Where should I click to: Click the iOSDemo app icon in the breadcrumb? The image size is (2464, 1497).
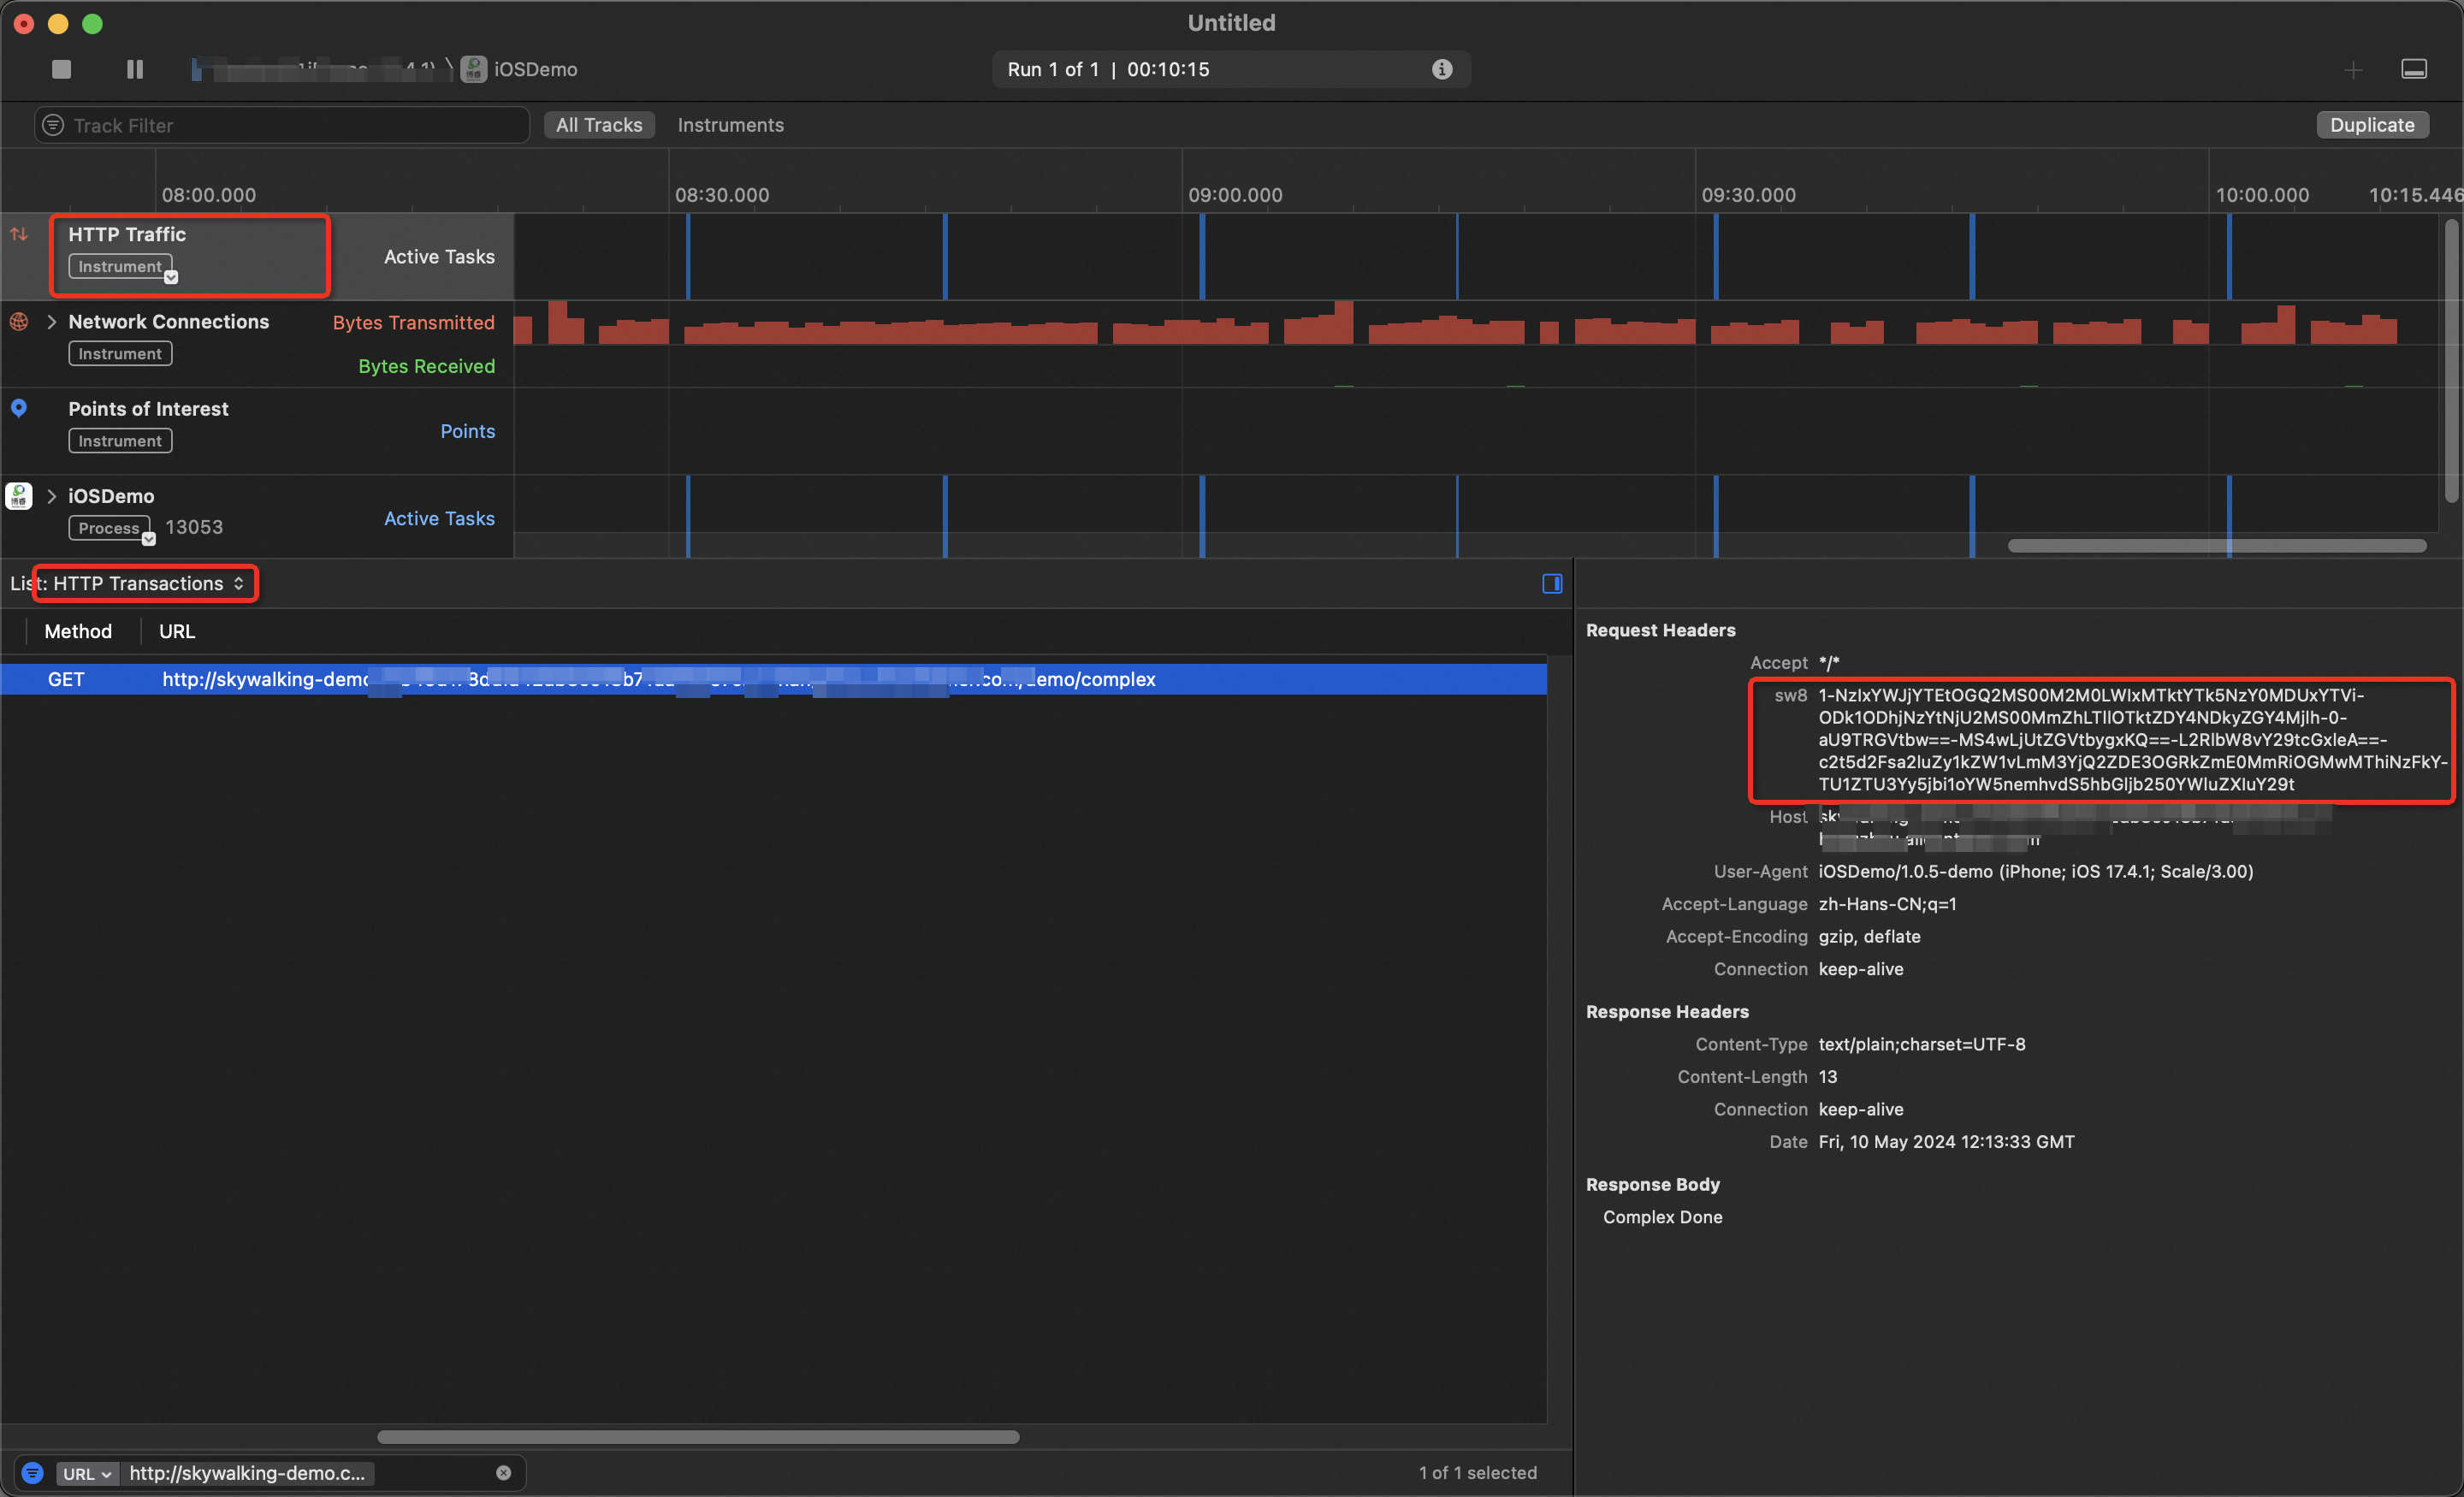click(x=473, y=69)
